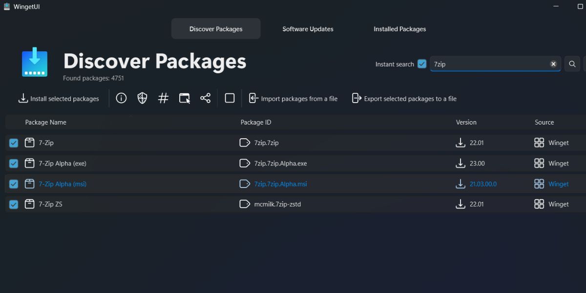Screen dimensions: 586x293
Task: Switch to Discover Packages tab
Action: click(x=216, y=29)
